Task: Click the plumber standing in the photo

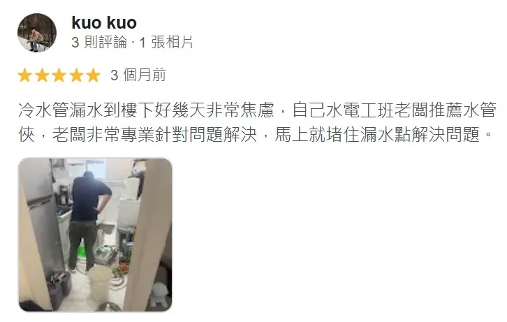Action: click(x=90, y=221)
